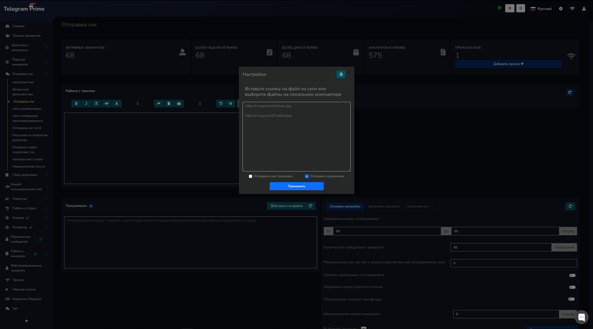The width and height of the screenshot is (593, 329).
Task: Open settings via gear icon in top bar
Action: pos(561,9)
